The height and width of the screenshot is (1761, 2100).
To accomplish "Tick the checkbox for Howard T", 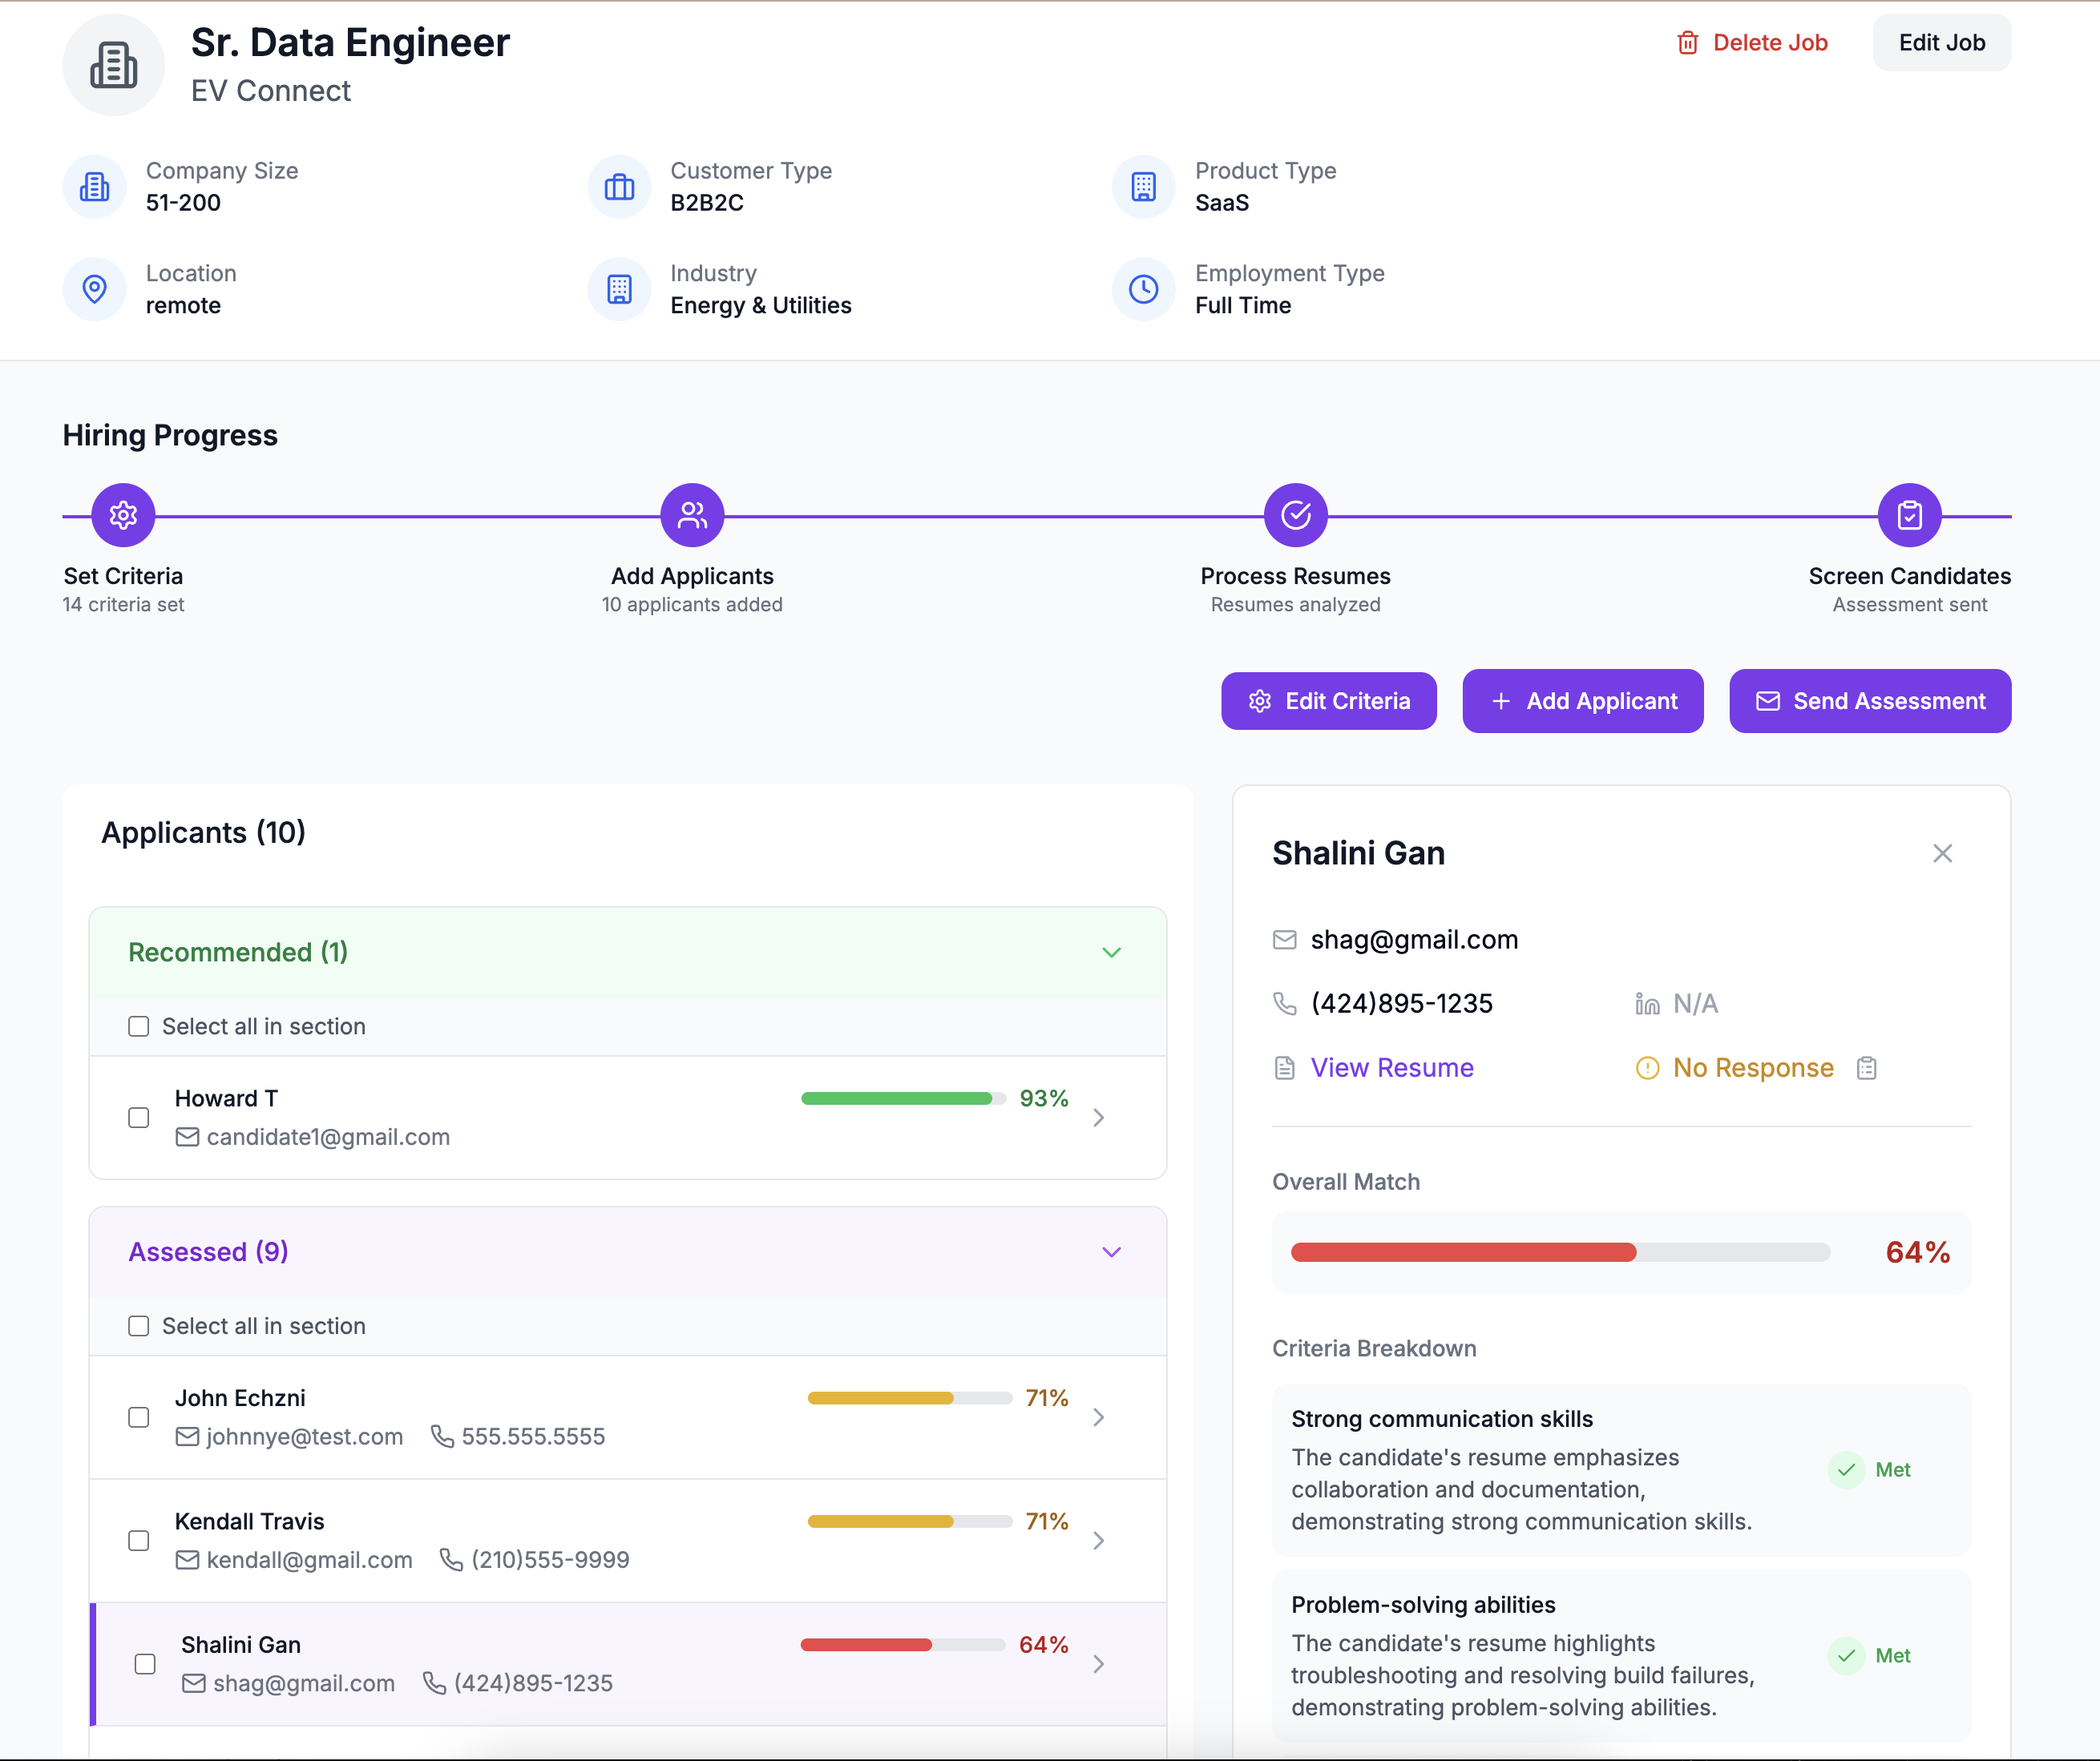I will point(139,1118).
